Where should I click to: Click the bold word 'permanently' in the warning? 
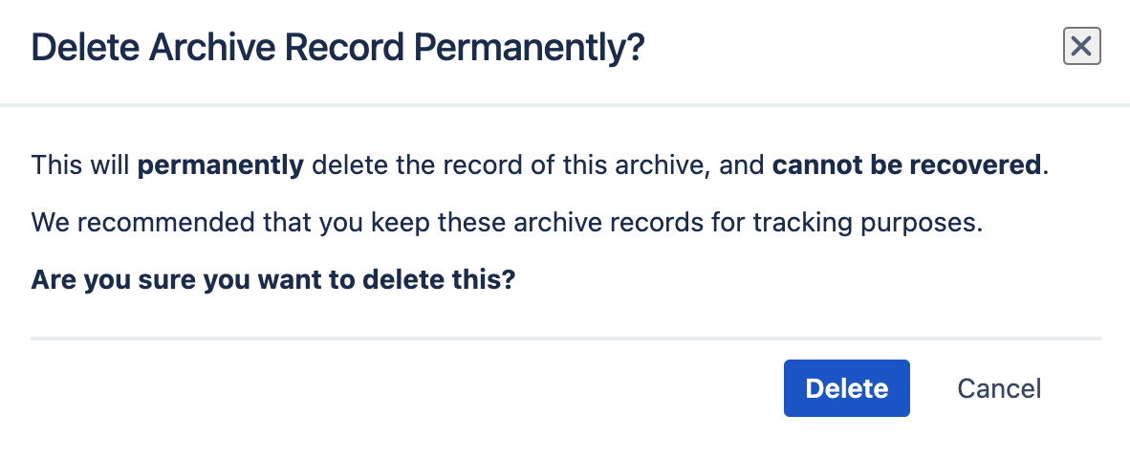pos(221,165)
